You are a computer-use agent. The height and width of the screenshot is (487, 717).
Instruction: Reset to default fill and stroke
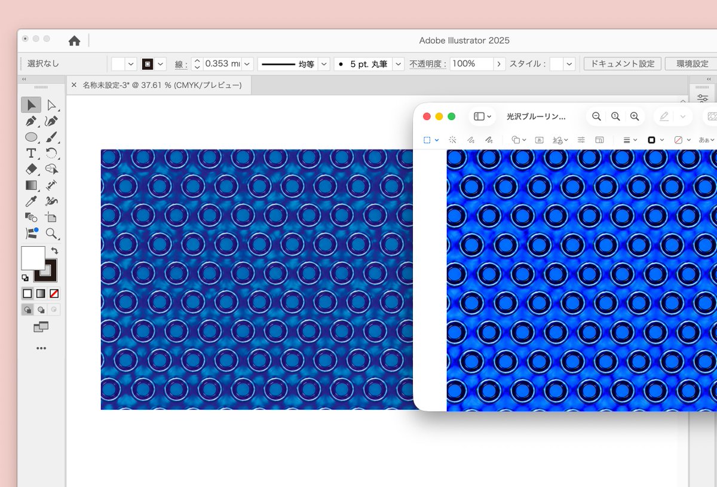click(x=25, y=278)
